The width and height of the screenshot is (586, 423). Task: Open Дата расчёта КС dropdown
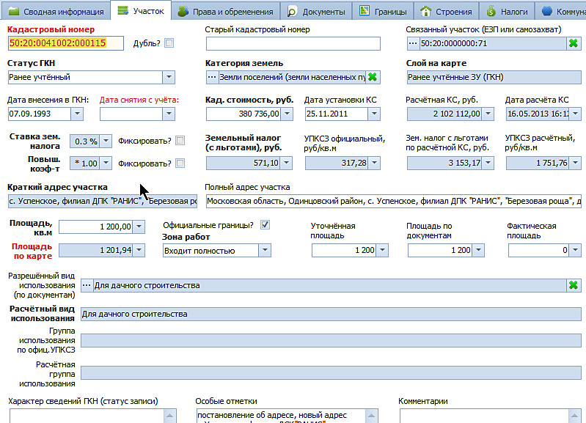click(x=575, y=114)
